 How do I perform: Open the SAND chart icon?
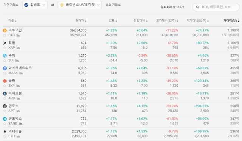coord(21,124)
